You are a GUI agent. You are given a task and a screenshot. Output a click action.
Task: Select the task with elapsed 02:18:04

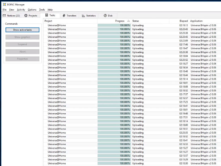click(x=132, y=56)
